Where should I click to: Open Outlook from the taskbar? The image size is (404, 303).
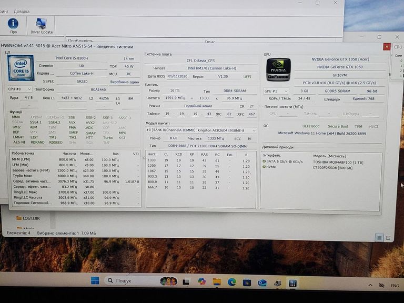pyautogui.click(x=262, y=283)
